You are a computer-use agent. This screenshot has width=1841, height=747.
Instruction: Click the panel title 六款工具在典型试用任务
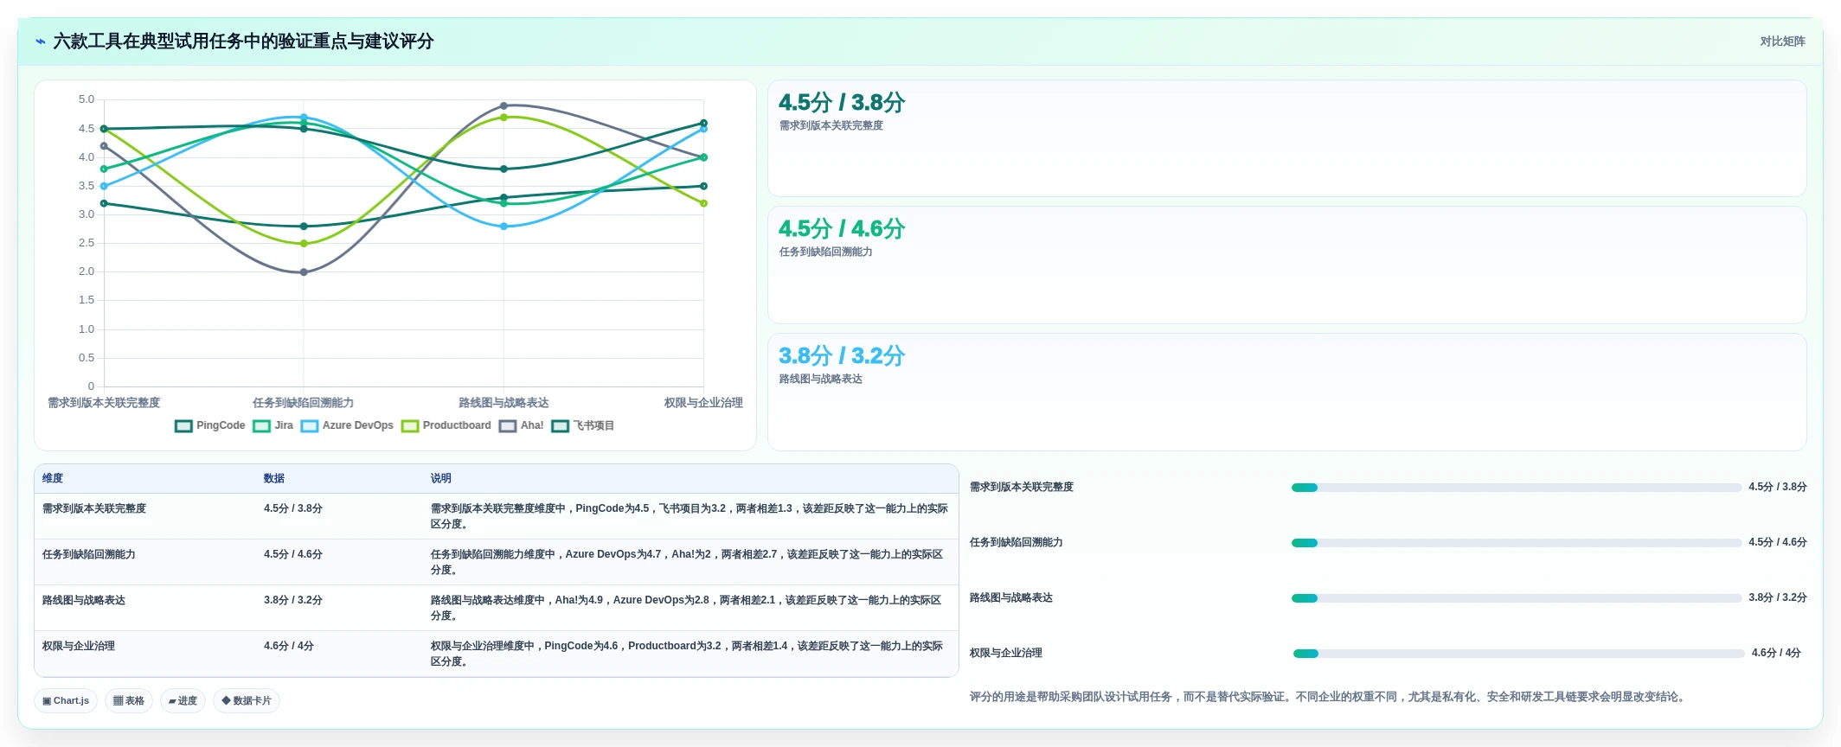point(243,41)
